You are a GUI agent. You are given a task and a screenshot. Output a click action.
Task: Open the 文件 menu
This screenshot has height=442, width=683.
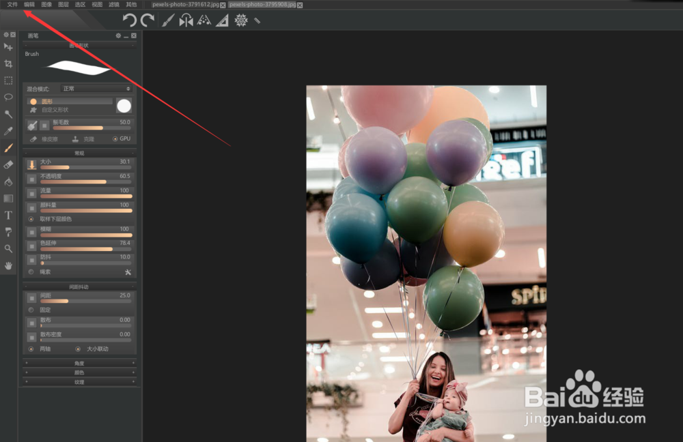[x=12, y=4]
